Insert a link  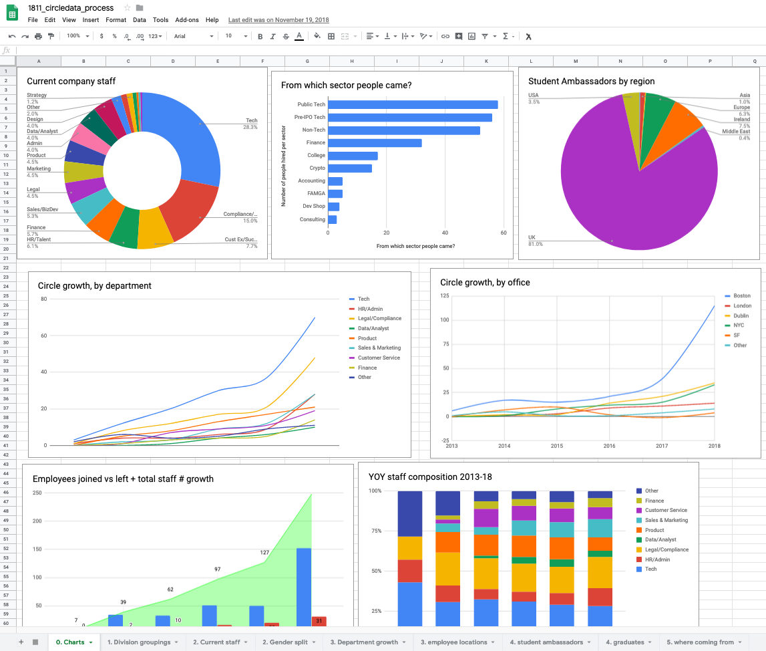point(445,36)
